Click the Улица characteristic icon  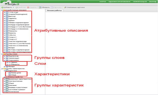[x=9, y=75]
